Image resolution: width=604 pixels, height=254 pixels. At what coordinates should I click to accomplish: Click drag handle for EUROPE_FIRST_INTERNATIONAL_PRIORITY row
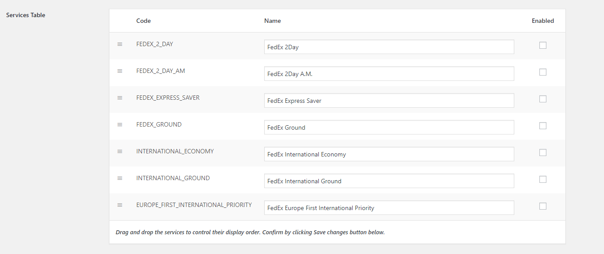point(120,205)
